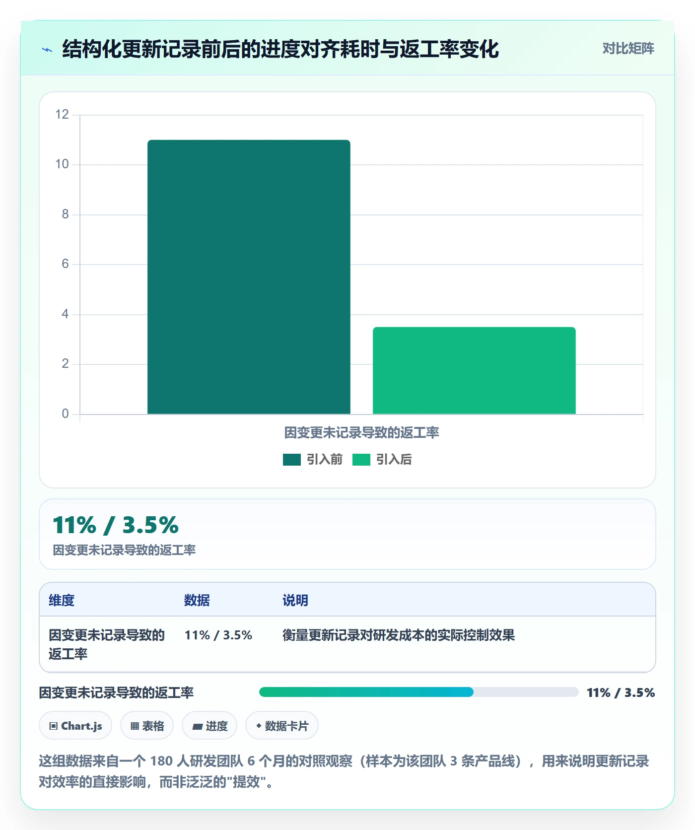Click the cell 衡量更新记录对研发成本的实际控制效果

tap(399, 635)
